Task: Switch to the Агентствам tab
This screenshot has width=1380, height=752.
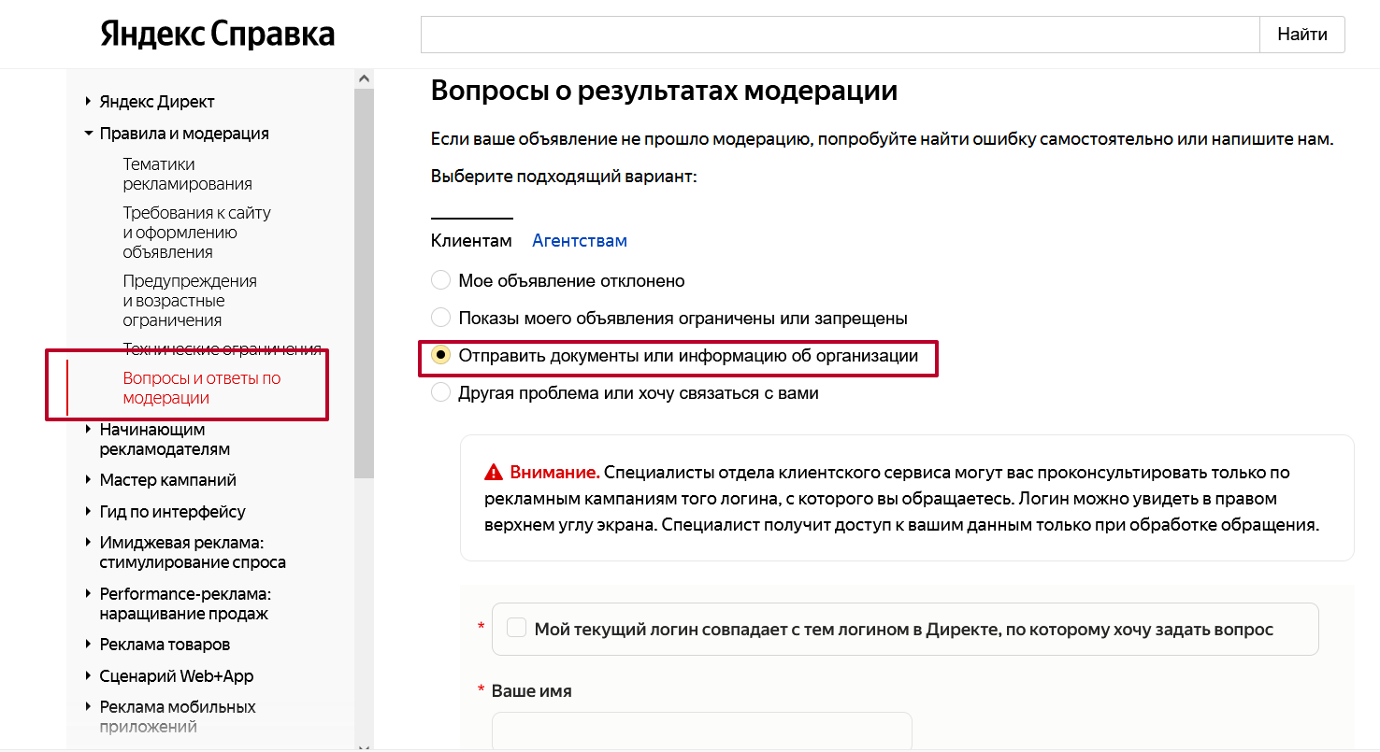Action: [580, 240]
